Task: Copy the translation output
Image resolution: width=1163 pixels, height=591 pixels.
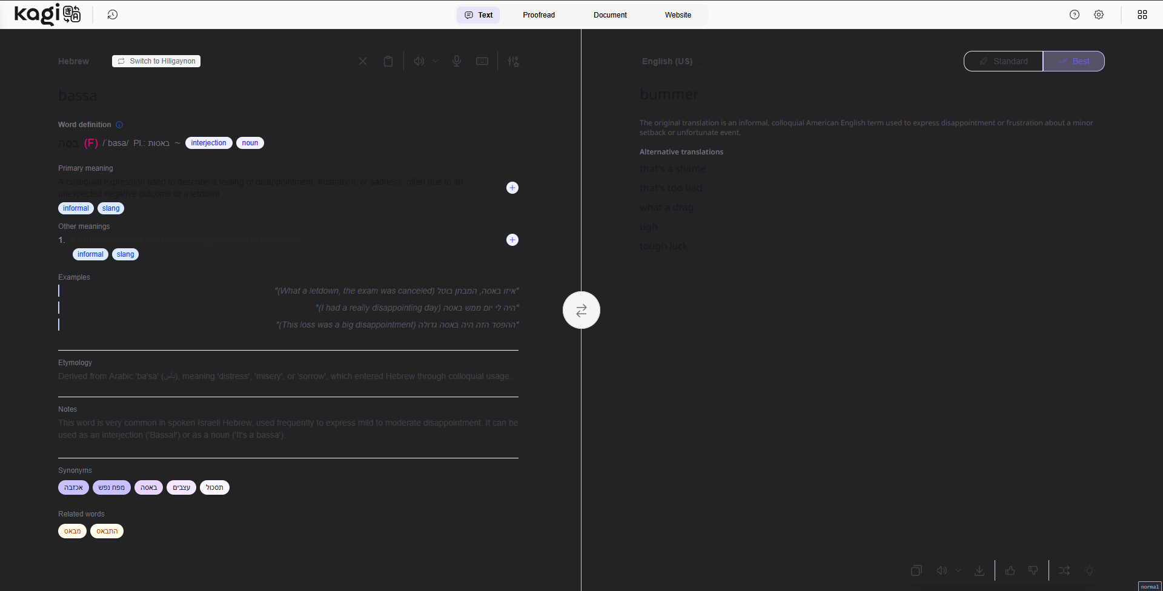Action: click(916, 570)
